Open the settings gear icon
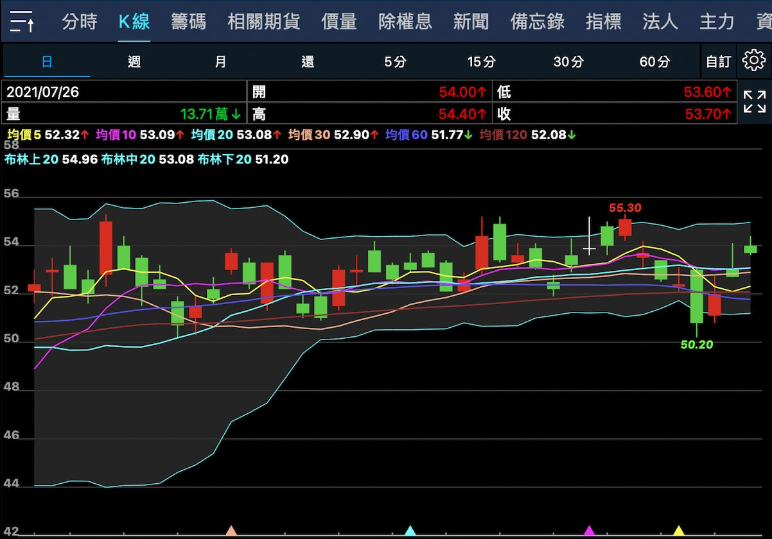This screenshot has height=539, width=772. 753,61
